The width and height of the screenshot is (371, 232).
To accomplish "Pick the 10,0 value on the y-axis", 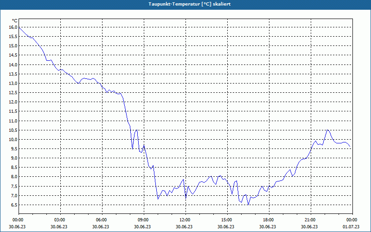I will coord(13,139).
